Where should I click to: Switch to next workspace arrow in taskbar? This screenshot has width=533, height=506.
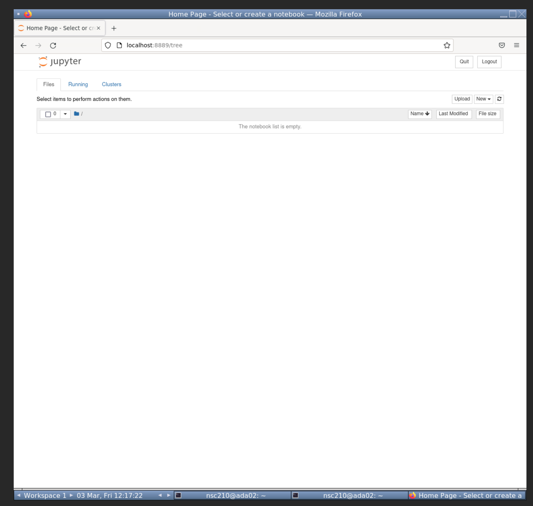tap(72, 495)
